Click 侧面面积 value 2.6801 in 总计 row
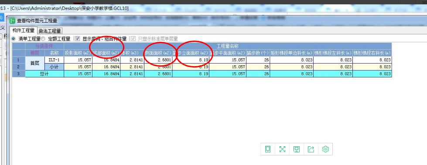This screenshot has height=165, width=427. [158, 74]
